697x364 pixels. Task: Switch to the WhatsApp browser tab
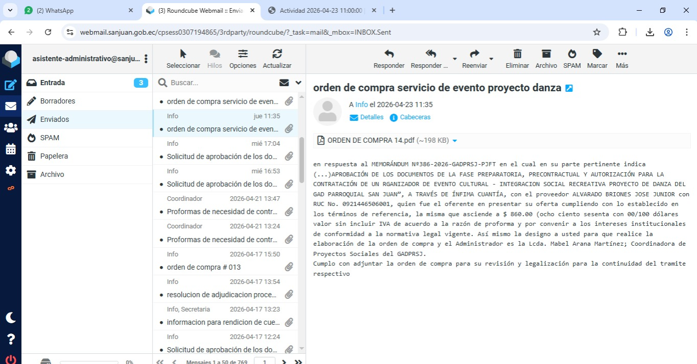(x=77, y=10)
